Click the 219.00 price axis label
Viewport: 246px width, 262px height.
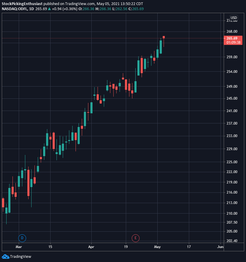(232, 182)
